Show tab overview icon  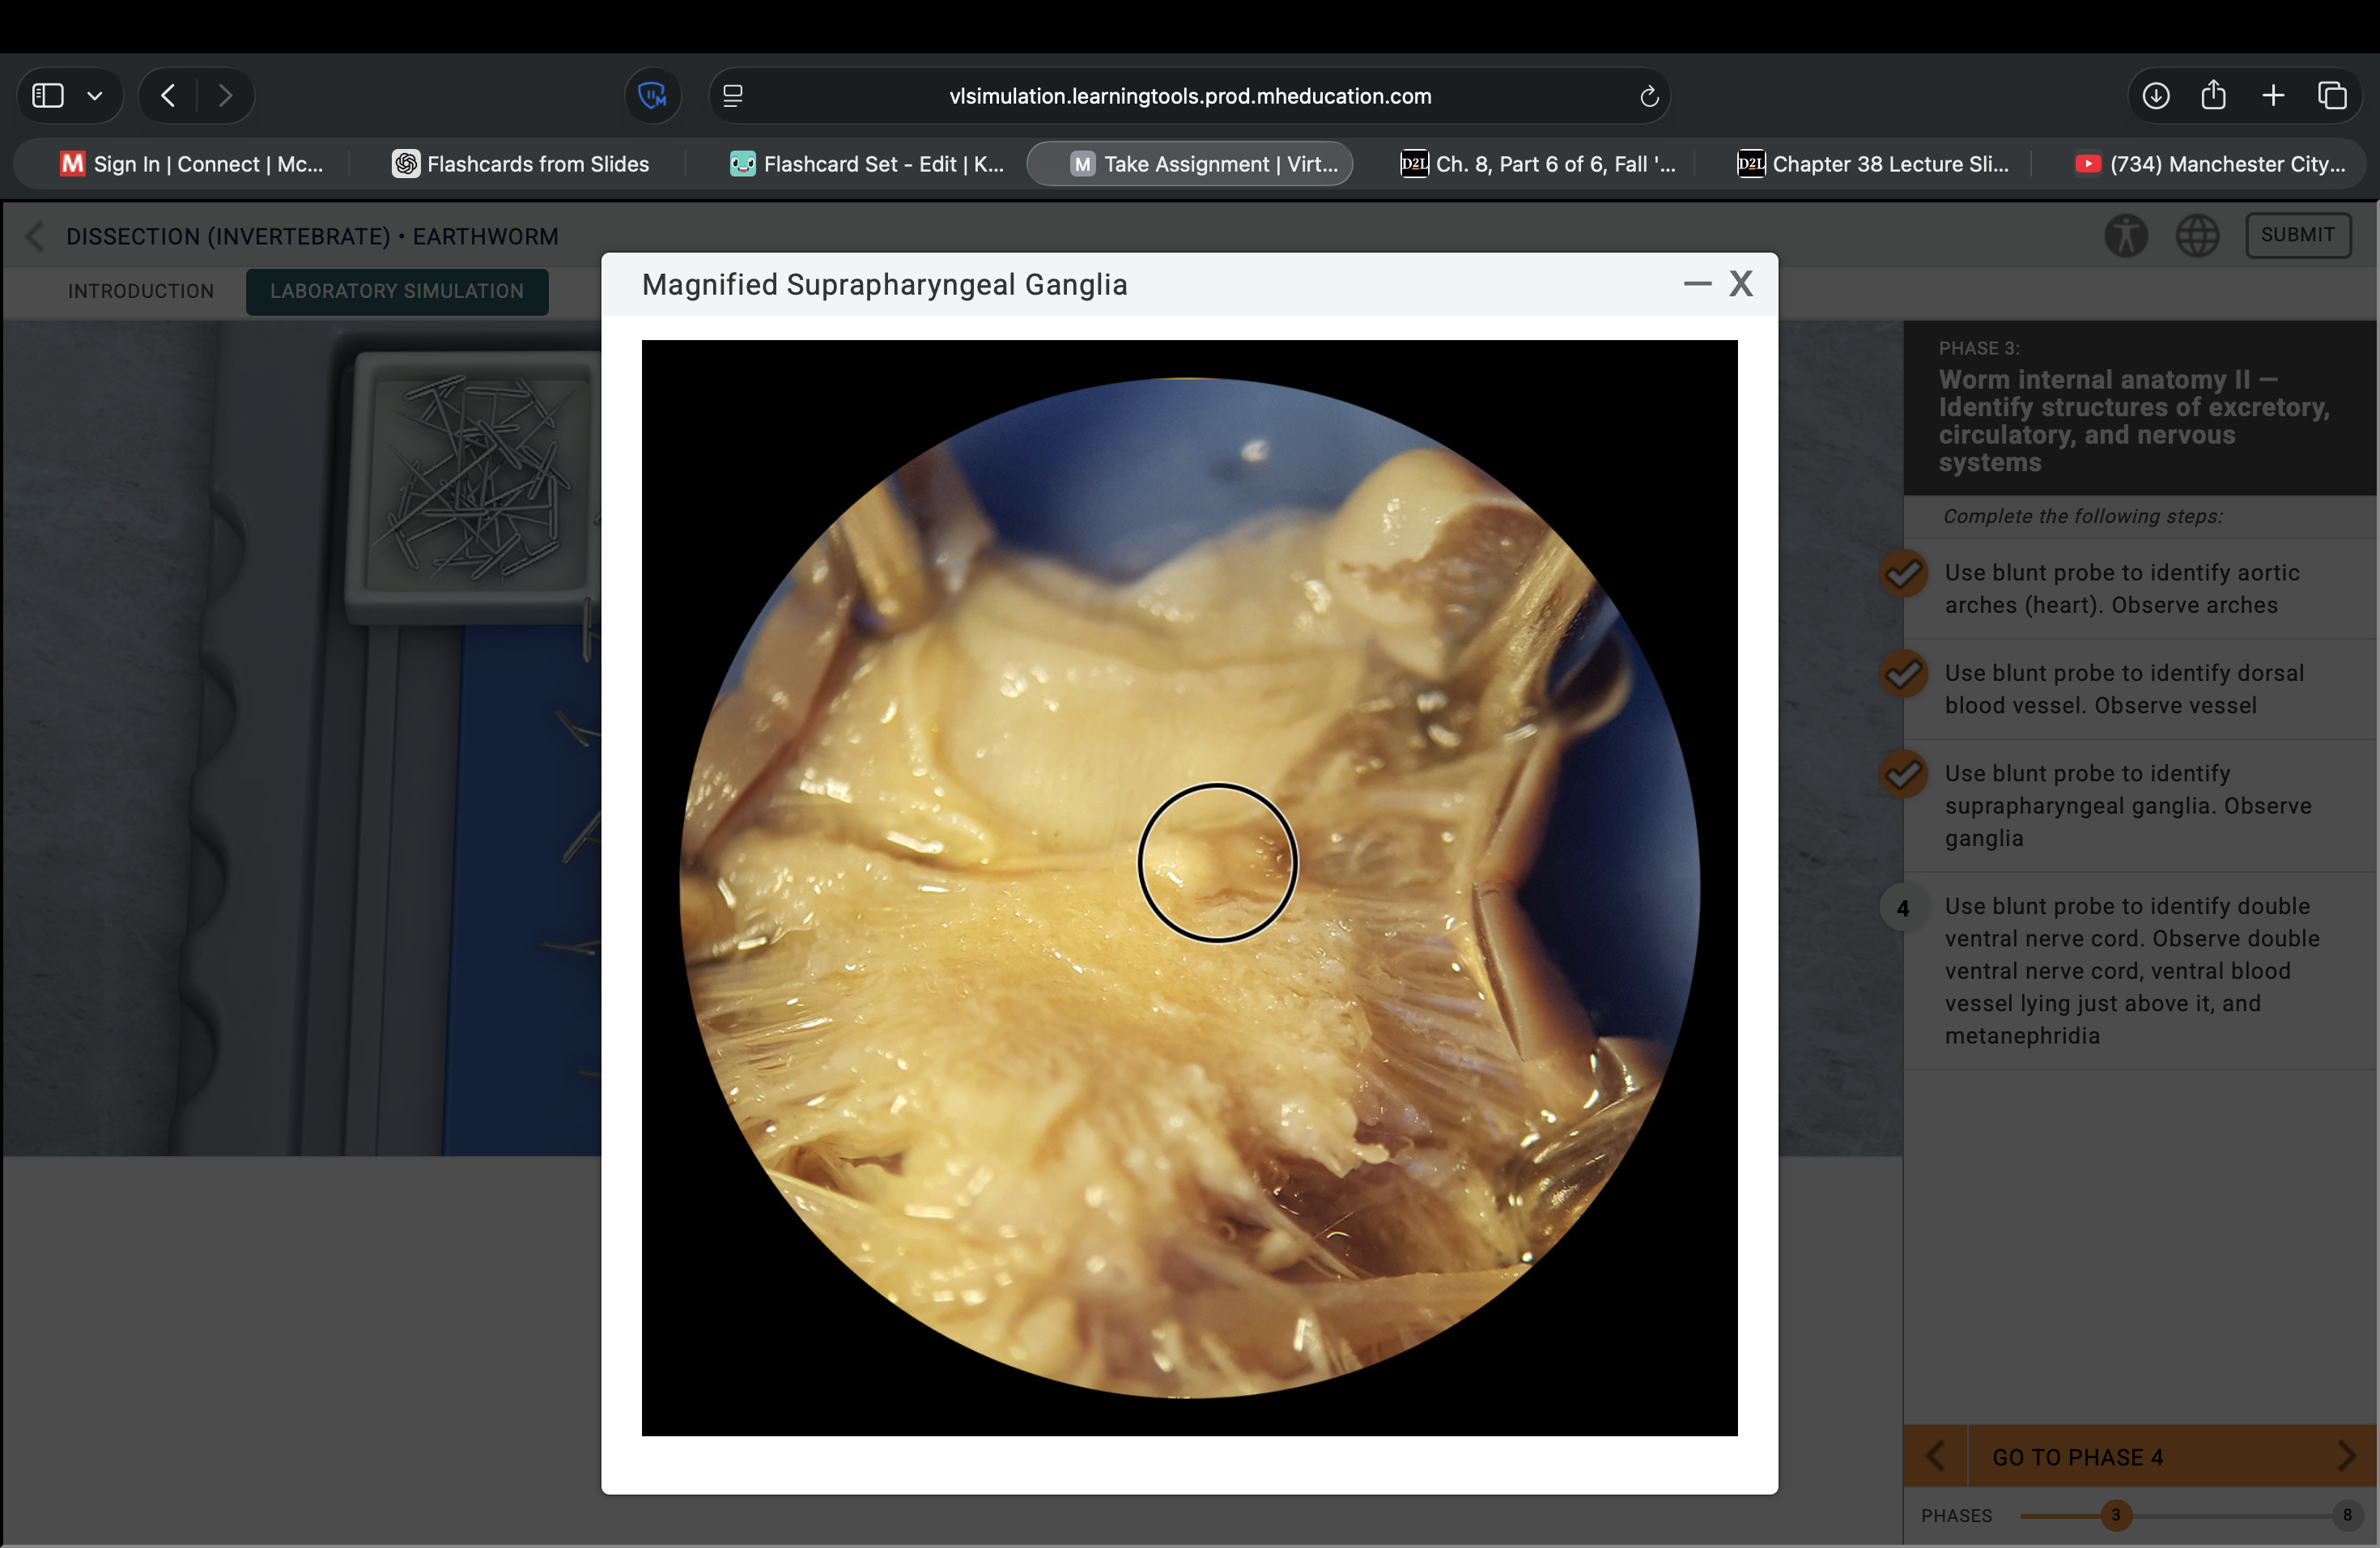pos(2332,96)
